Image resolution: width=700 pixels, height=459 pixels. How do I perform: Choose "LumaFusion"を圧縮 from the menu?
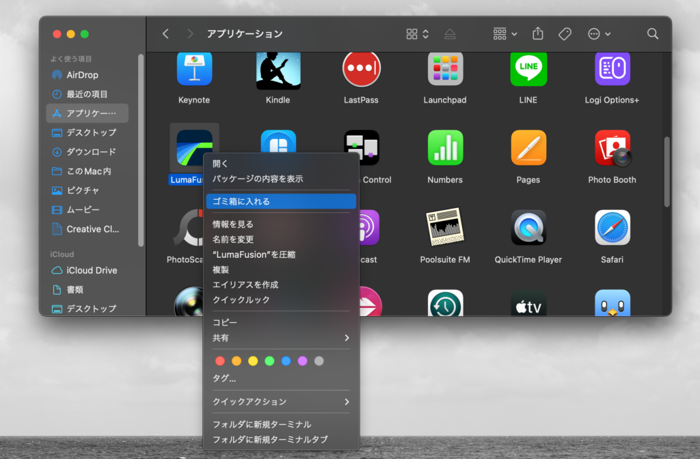[281, 254]
